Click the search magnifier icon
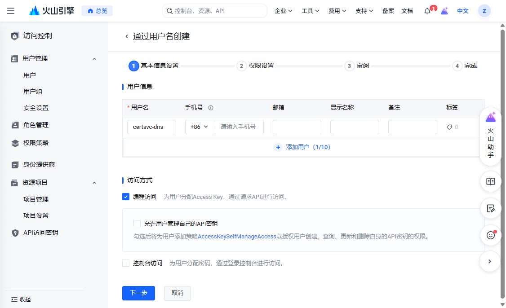The width and height of the screenshot is (506, 308). coord(169,11)
